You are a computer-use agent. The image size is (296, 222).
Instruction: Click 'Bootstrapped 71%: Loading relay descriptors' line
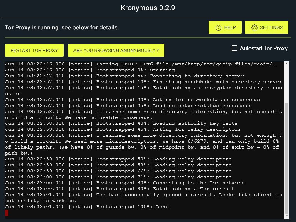118,177
